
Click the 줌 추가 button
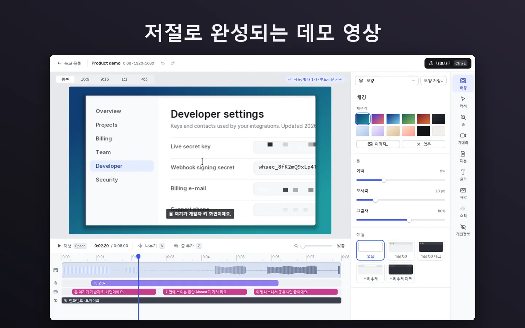[187, 246]
